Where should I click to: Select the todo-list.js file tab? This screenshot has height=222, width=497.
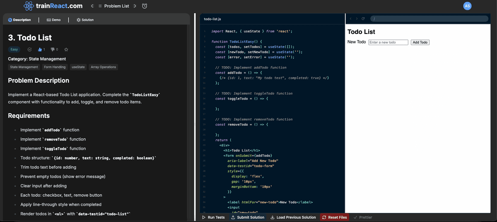[212, 19]
